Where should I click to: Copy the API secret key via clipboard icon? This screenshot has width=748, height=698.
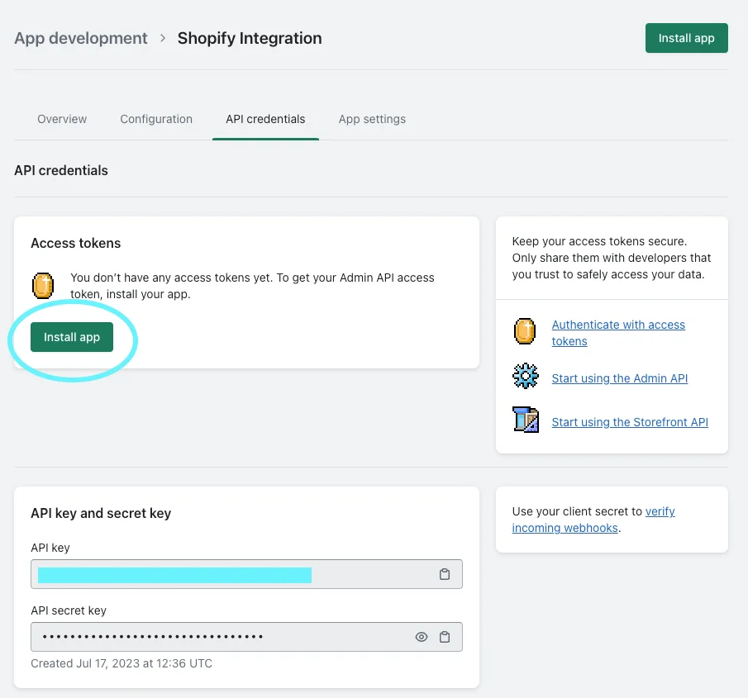tap(444, 637)
